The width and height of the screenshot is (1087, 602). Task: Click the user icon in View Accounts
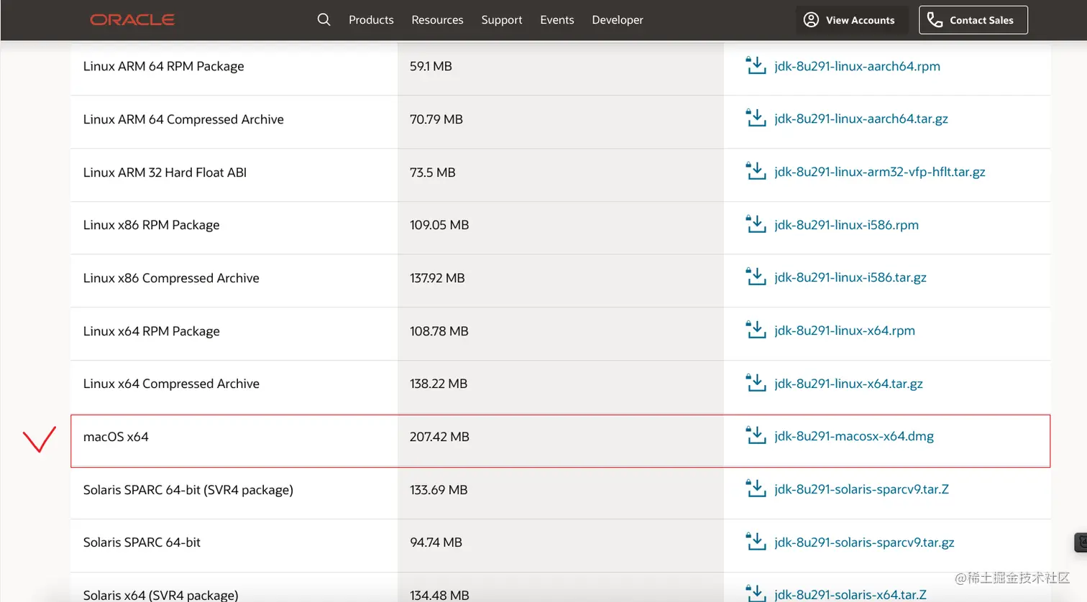[x=811, y=20]
